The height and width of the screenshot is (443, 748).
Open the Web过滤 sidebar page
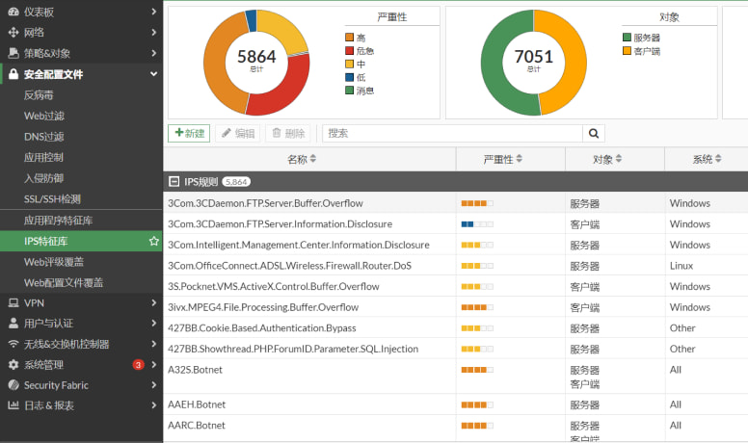(43, 116)
